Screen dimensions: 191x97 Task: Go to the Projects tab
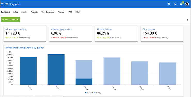click(34, 12)
